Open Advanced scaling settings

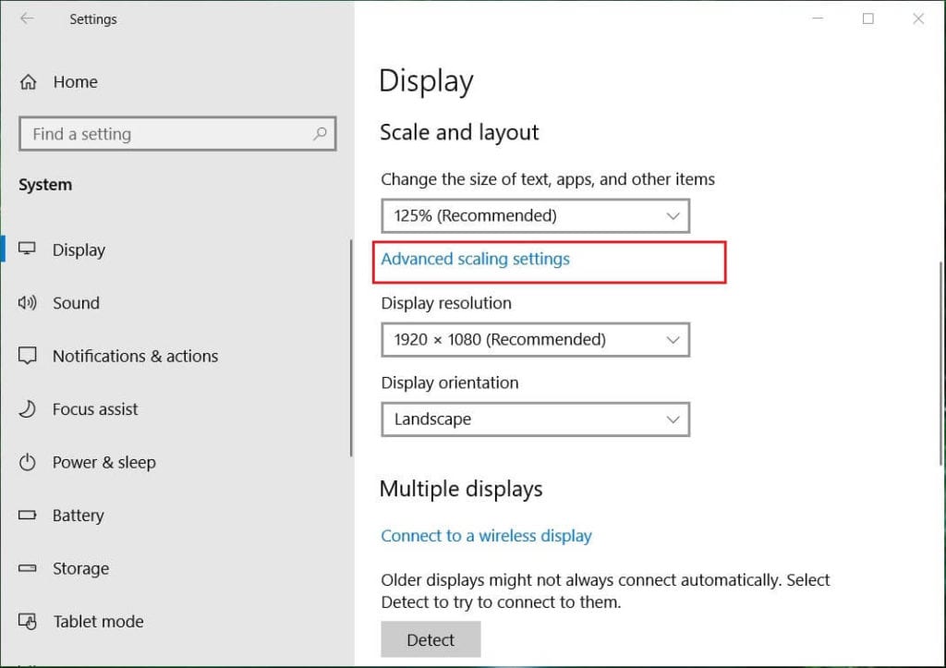tap(477, 260)
